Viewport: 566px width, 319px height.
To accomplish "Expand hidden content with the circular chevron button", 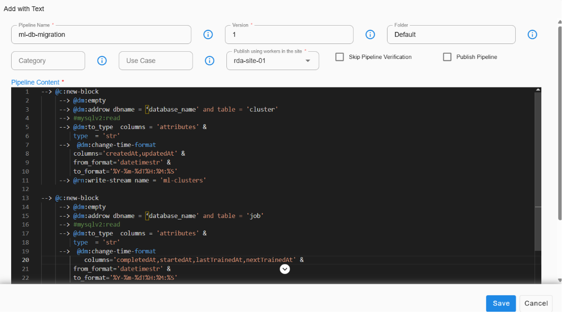I will (x=284, y=269).
